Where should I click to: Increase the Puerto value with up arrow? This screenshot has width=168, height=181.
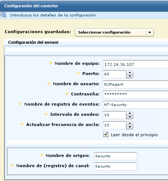pyautogui.click(x=130, y=72)
